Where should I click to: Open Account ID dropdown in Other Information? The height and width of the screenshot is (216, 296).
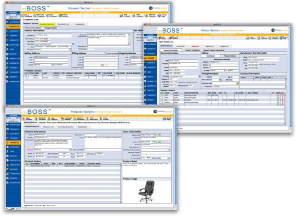(153, 135)
